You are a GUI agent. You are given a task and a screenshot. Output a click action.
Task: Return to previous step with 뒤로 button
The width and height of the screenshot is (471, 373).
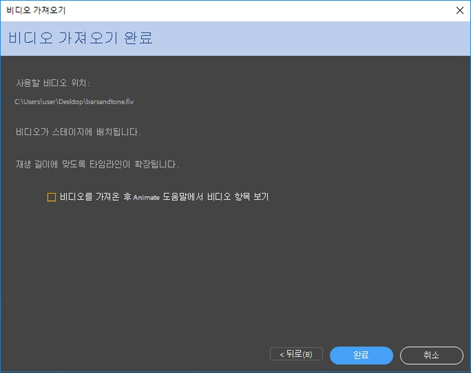tap(296, 354)
